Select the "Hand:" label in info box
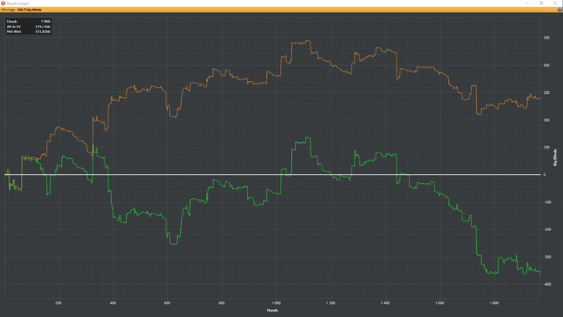The height and width of the screenshot is (317, 563). tap(12, 22)
